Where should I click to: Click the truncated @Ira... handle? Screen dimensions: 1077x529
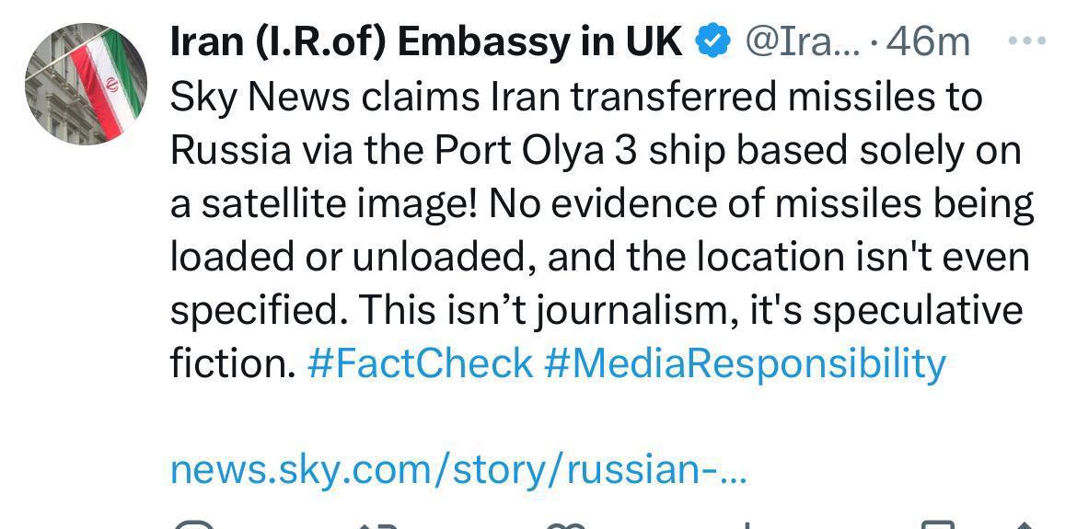click(x=801, y=41)
